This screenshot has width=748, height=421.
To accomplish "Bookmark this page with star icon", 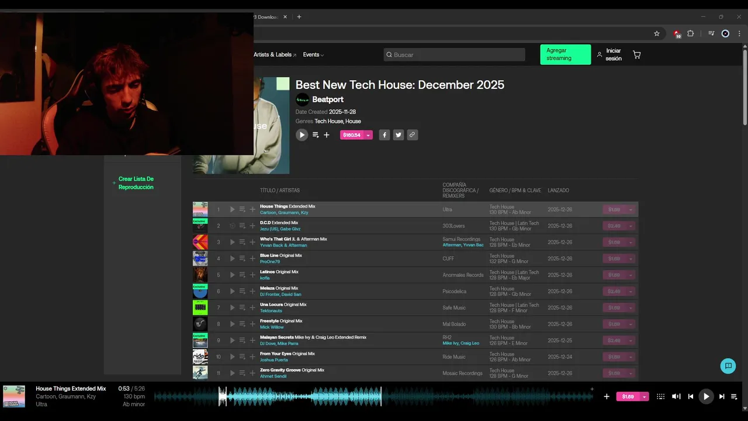I will pyautogui.click(x=657, y=33).
